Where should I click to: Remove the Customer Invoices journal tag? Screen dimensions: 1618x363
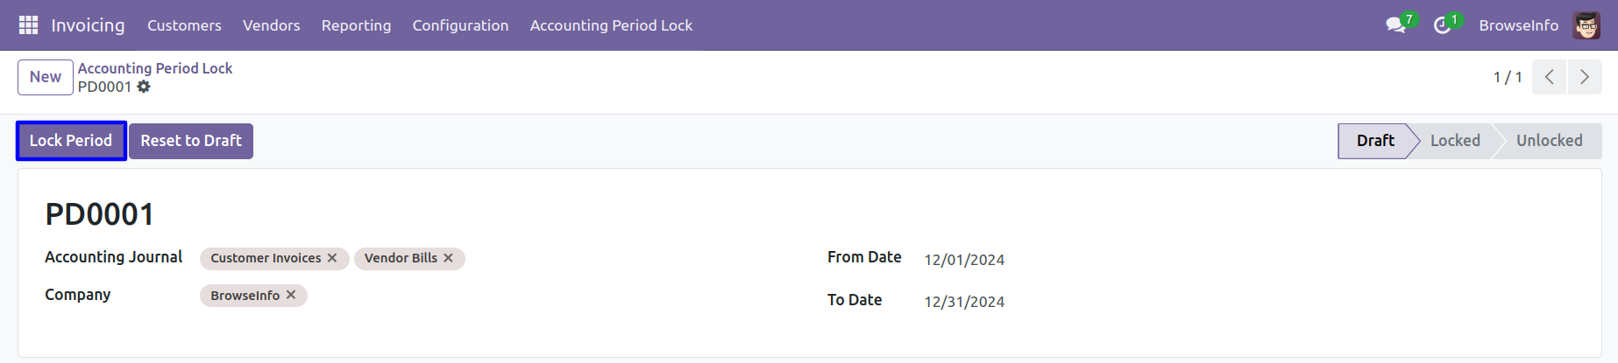coord(332,258)
